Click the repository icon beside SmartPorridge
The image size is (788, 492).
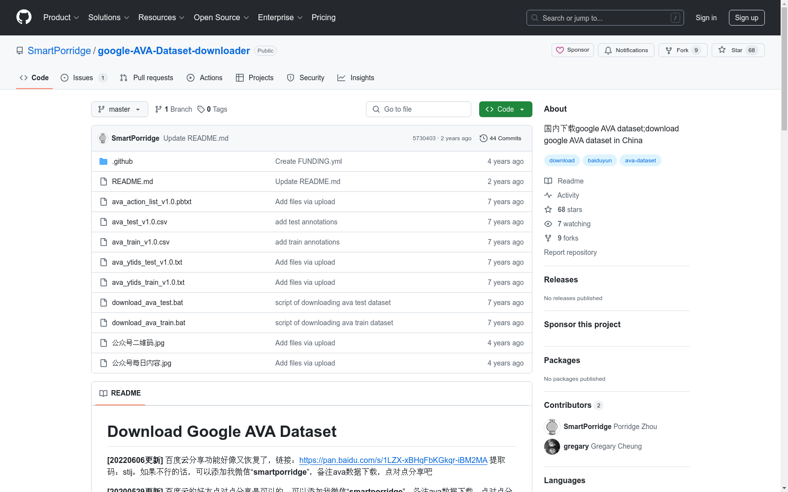20,51
